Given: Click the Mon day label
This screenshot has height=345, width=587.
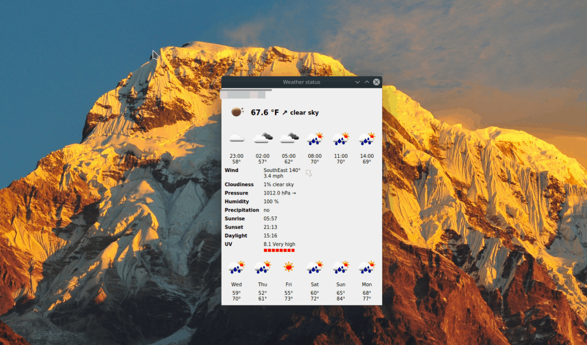Looking at the screenshot, I should click(x=367, y=284).
